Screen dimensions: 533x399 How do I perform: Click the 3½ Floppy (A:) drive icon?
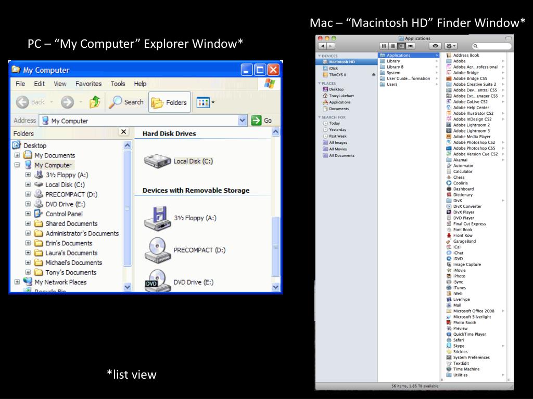(157, 218)
